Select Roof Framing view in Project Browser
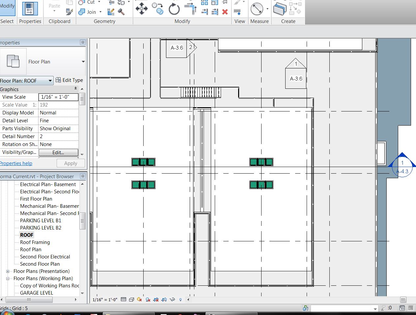The width and height of the screenshot is (416, 315). tap(35, 242)
